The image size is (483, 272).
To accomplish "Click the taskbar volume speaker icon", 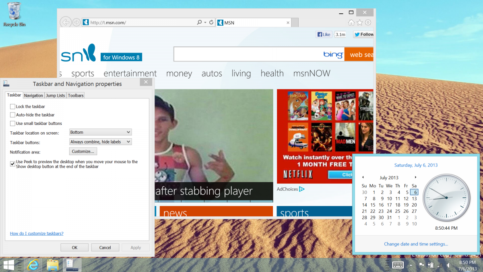I will coord(449,265).
